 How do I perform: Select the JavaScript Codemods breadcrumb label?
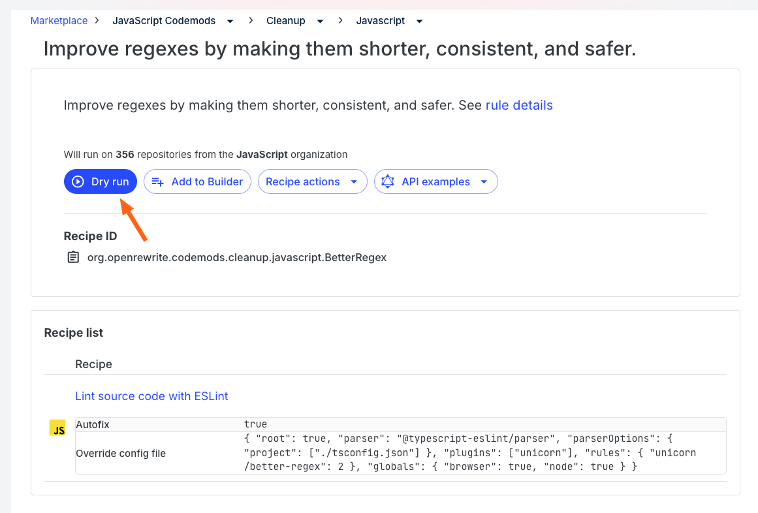164,21
